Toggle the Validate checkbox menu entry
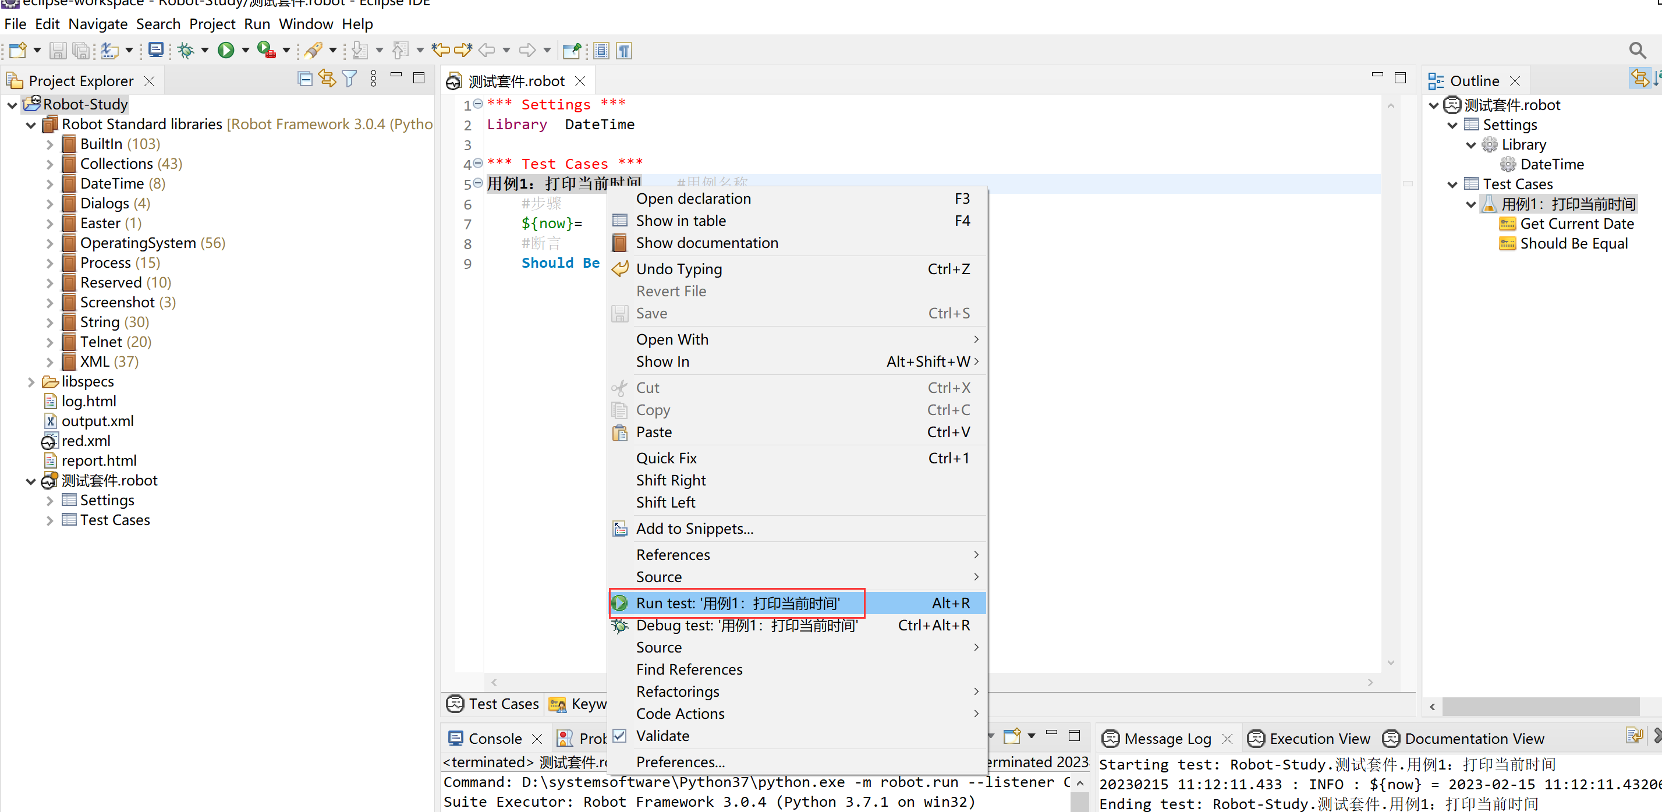The width and height of the screenshot is (1662, 812). [x=662, y=736]
